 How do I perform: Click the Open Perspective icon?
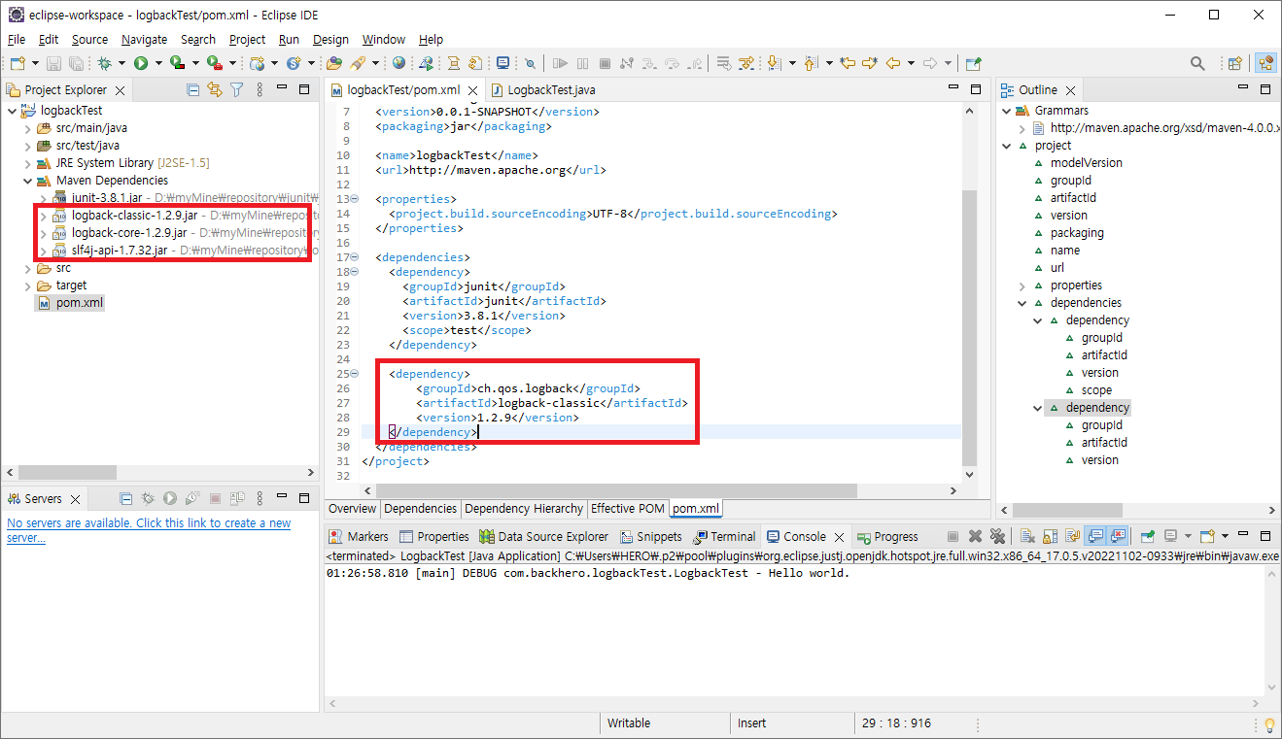pos(1234,63)
